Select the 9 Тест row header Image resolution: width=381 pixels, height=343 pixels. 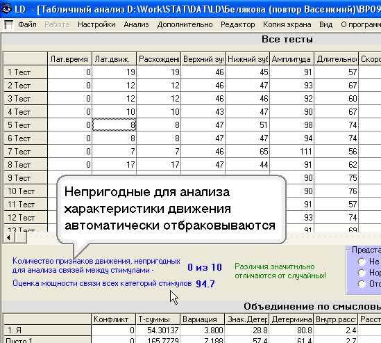pyautogui.click(x=26, y=178)
